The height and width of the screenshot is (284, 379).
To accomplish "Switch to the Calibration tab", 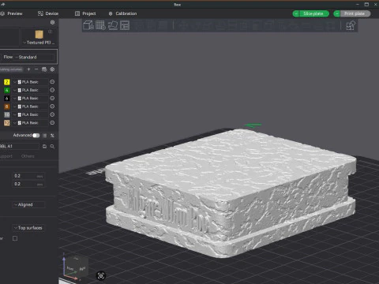I will [x=122, y=13].
